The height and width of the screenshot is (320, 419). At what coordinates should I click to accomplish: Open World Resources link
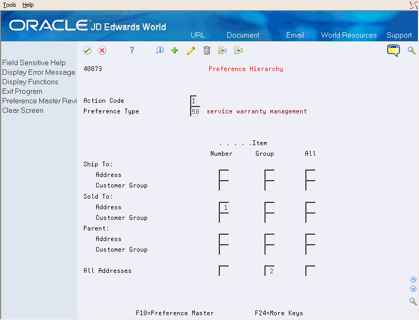[349, 35]
